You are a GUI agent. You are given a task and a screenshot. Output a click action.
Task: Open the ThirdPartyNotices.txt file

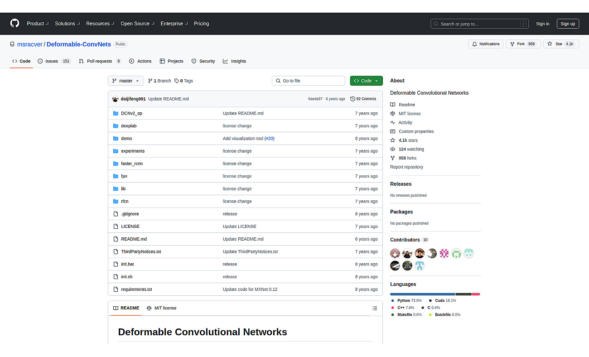pyautogui.click(x=141, y=252)
